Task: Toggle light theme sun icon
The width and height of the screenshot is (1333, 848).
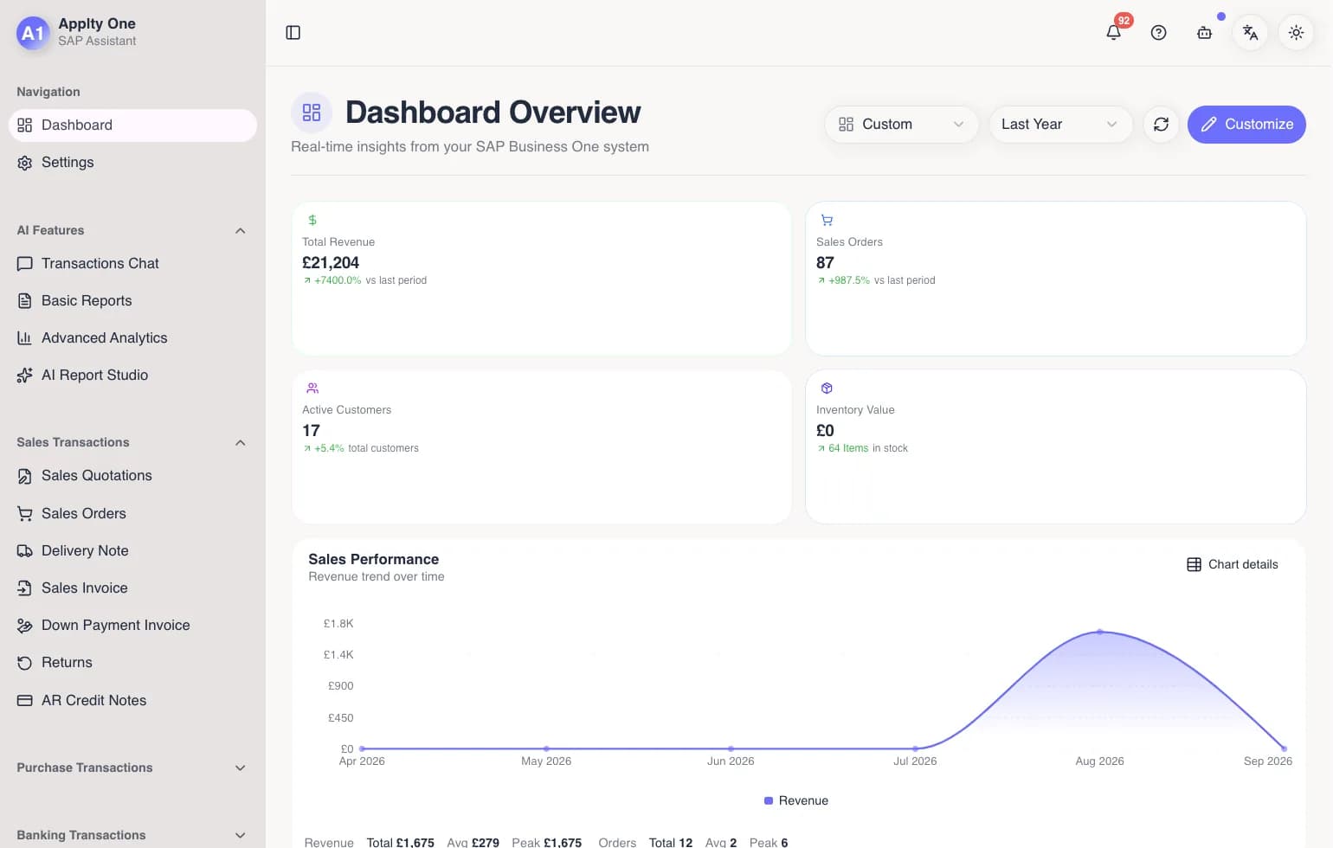Action: (x=1296, y=33)
